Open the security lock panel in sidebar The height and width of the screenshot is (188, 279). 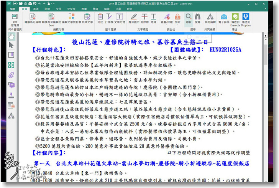(11, 106)
